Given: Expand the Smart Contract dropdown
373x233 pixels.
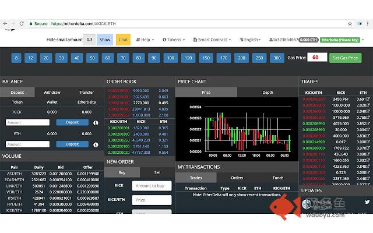Looking at the screenshot, I should tap(212, 40).
